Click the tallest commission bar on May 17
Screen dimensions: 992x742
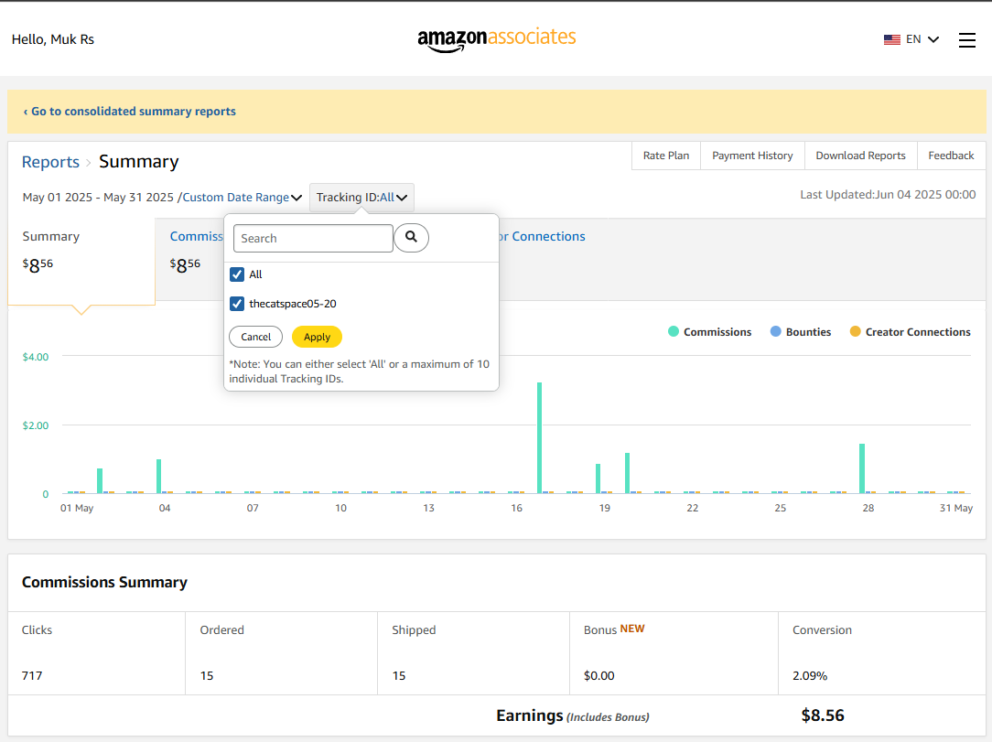tap(540, 437)
